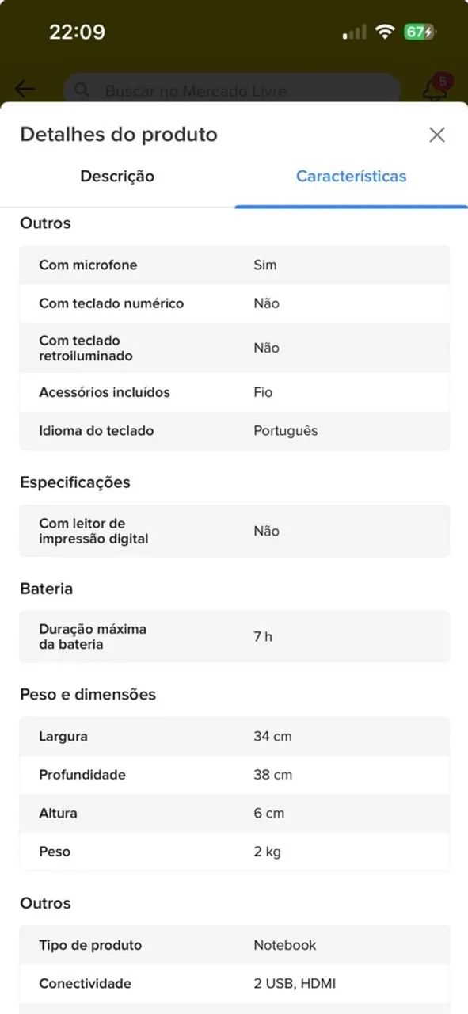Tap the Com teclado retroiluminado row

[234, 348]
